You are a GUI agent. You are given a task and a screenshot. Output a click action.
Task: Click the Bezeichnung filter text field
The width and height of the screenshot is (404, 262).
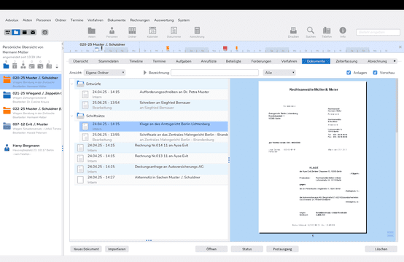(214, 73)
